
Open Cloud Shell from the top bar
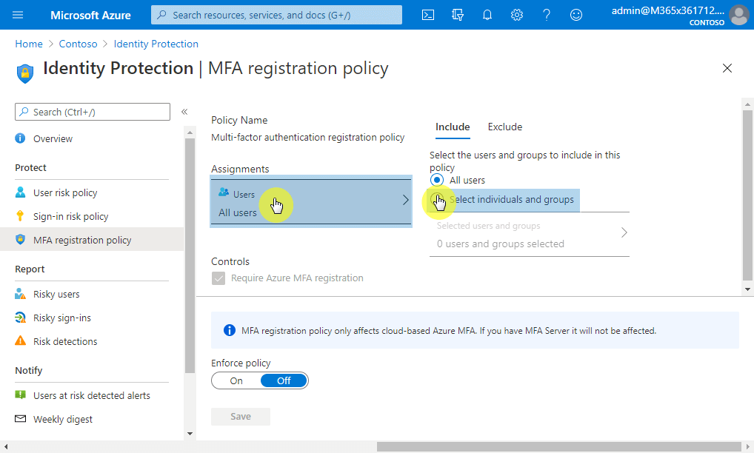(428, 15)
